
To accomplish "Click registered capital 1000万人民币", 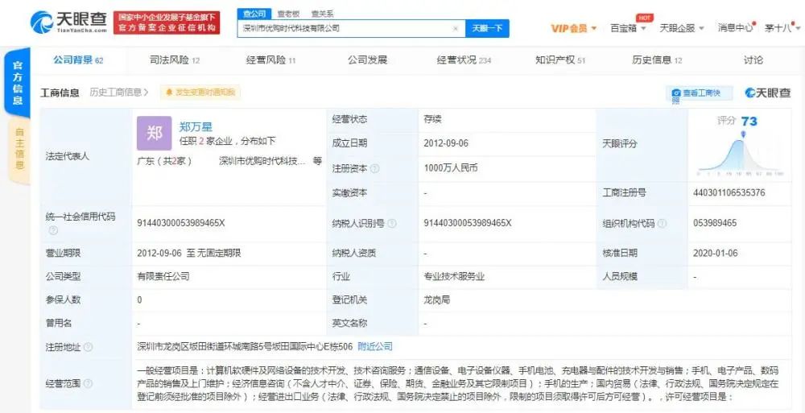I will pyautogui.click(x=451, y=168).
